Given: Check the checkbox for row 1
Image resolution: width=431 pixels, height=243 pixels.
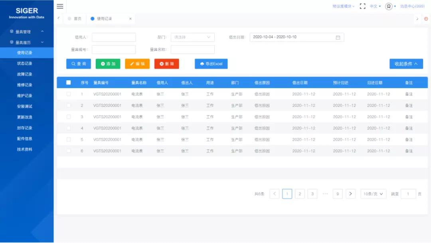Looking at the screenshot, I should click(69, 94).
